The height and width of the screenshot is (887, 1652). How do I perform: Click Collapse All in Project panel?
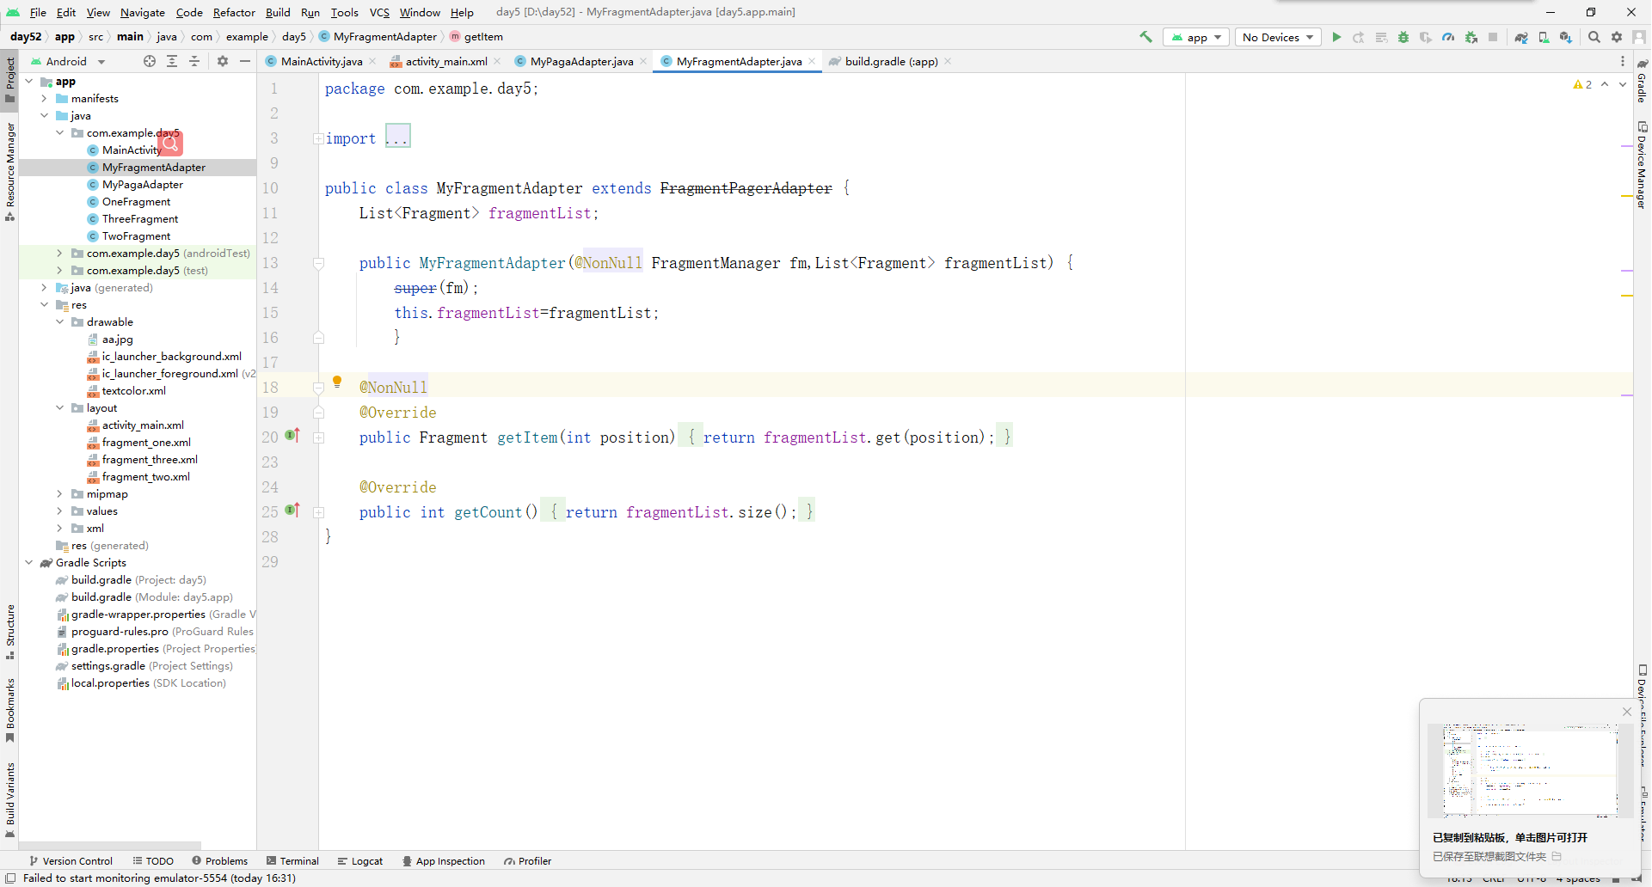point(194,61)
